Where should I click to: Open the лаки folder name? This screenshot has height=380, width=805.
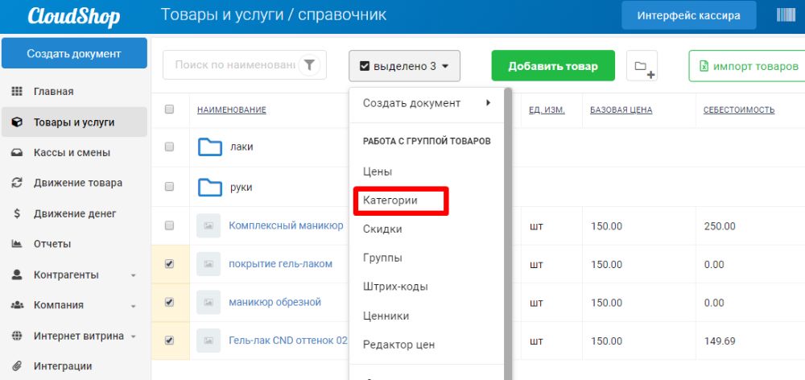(x=242, y=147)
